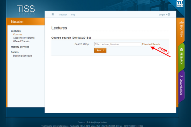Focus the search string input field

click(x=118, y=44)
